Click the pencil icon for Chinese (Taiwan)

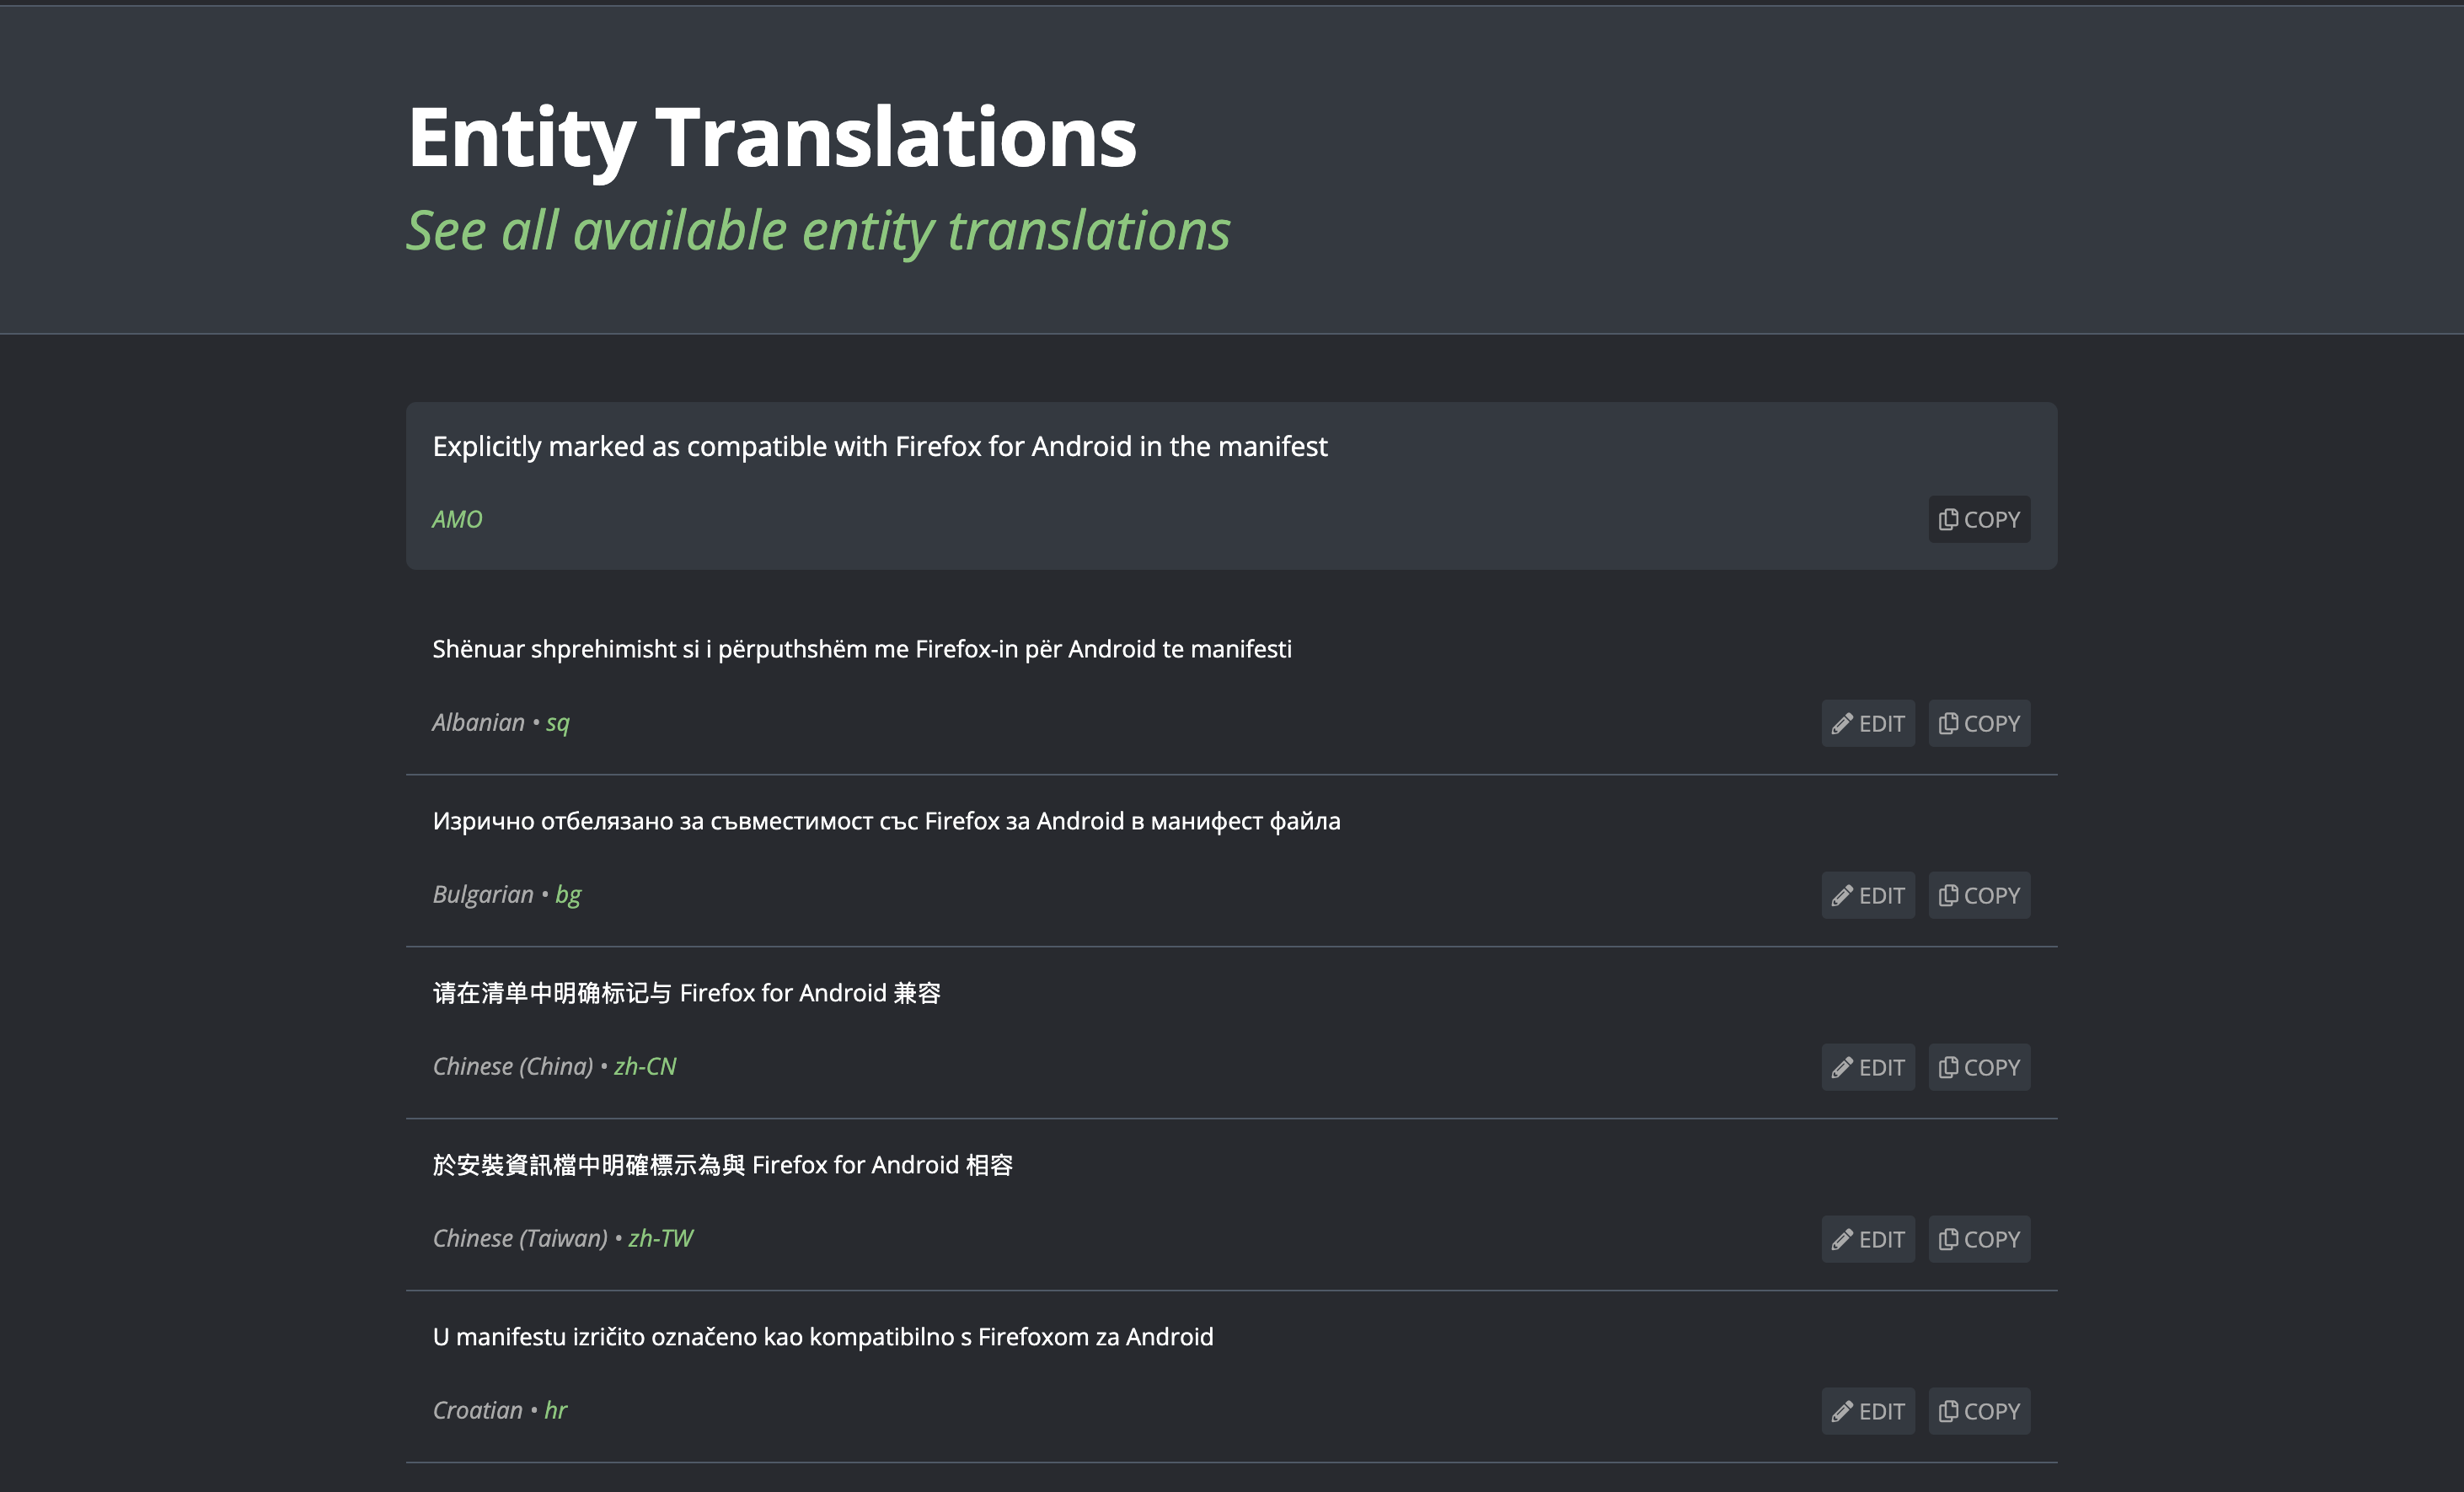click(x=1842, y=1240)
